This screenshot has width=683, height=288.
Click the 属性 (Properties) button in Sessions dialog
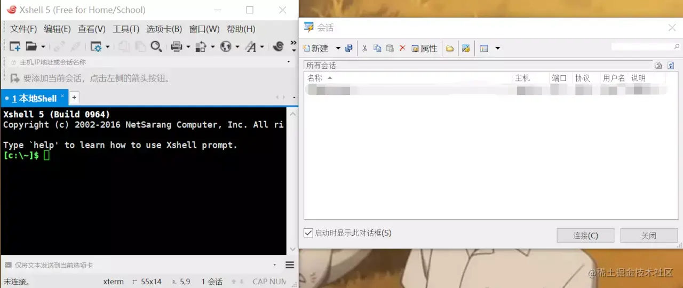424,48
